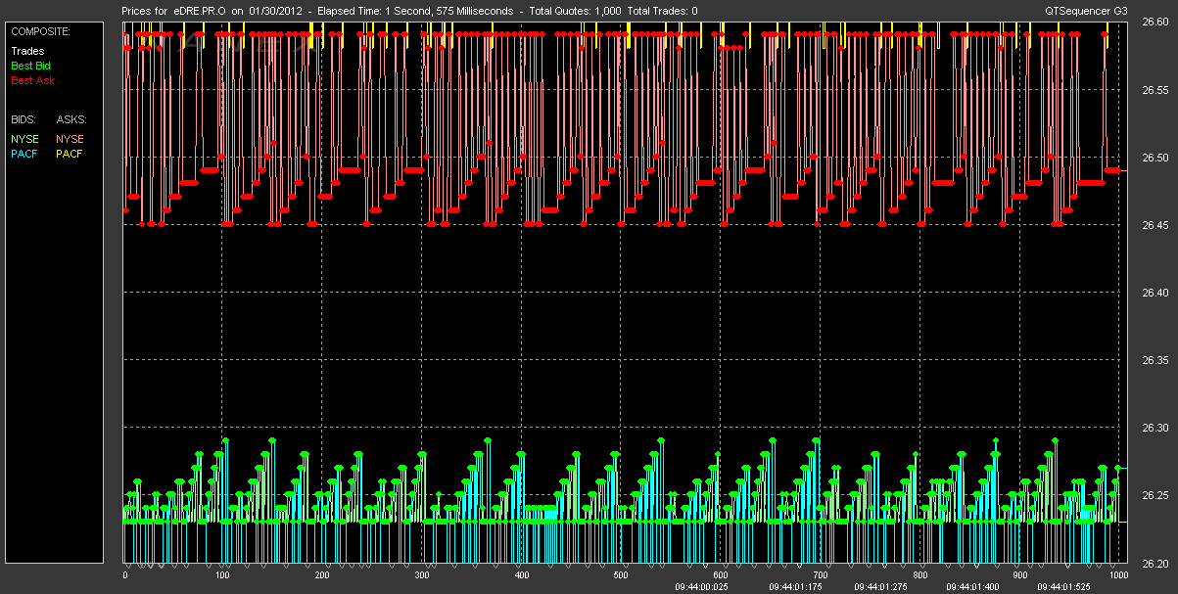Select the white Trades legend entry
The width and height of the screenshot is (1178, 594).
[26, 51]
